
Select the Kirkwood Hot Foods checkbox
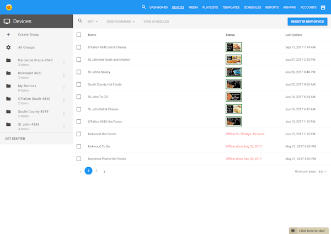(x=79, y=134)
